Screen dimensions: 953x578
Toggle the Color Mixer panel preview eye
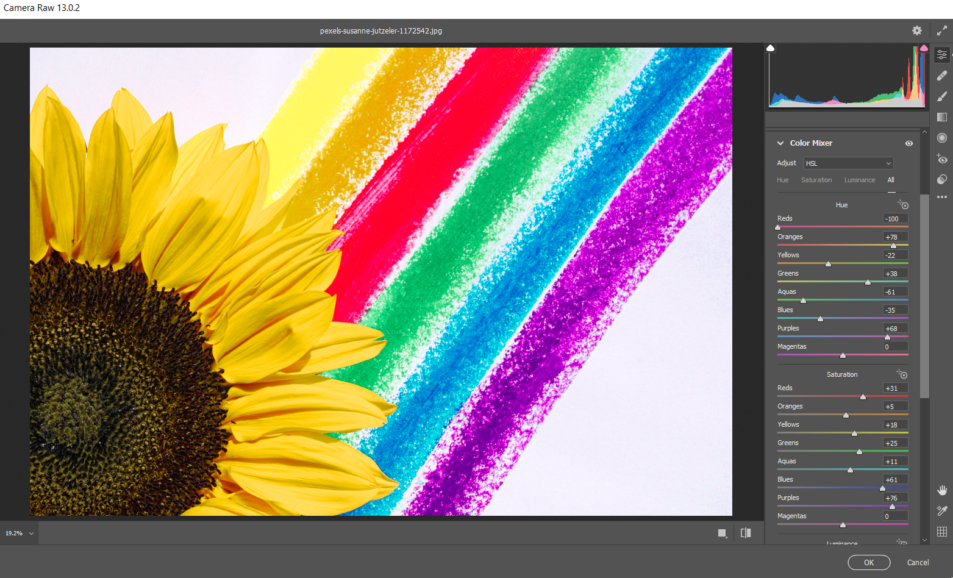909,143
